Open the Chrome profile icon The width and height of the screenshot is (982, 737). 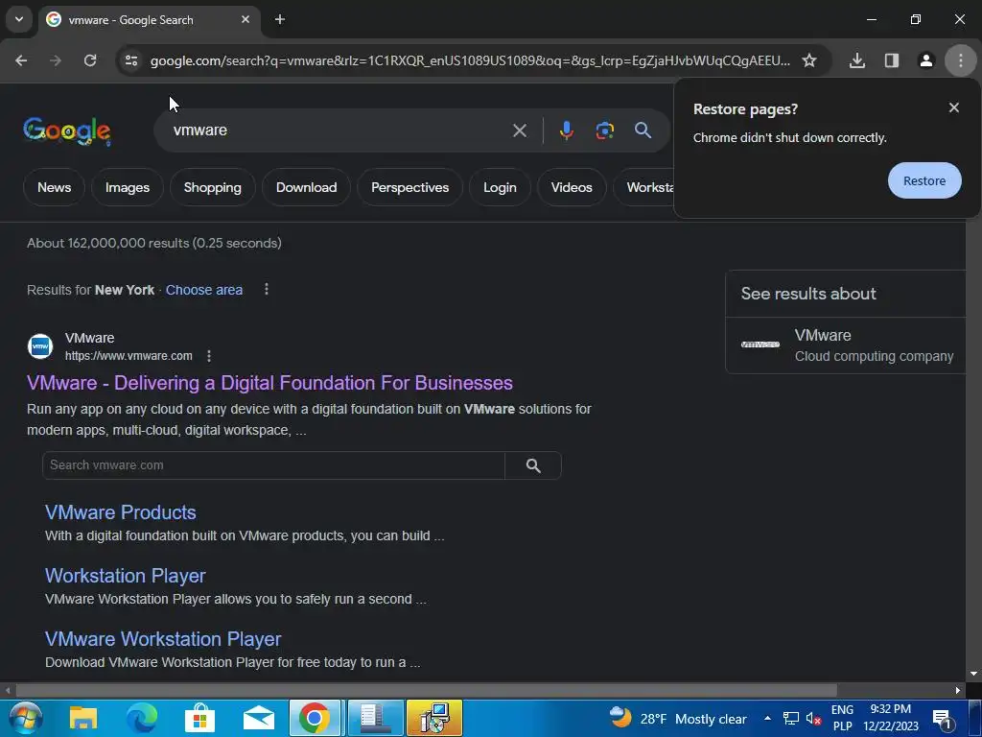click(926, 60)
